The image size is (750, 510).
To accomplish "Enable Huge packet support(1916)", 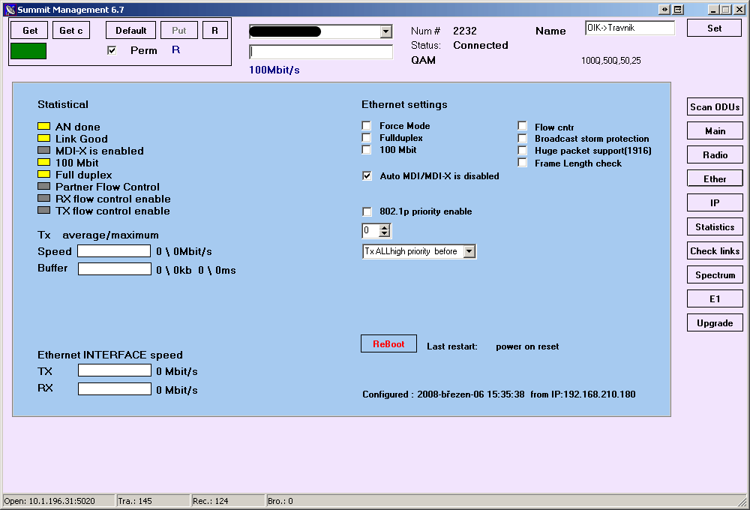I will coord(522,150).
